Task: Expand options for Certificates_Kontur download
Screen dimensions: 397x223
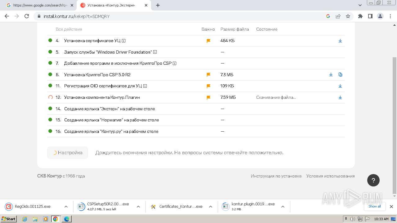Action: tap(211, 207)
